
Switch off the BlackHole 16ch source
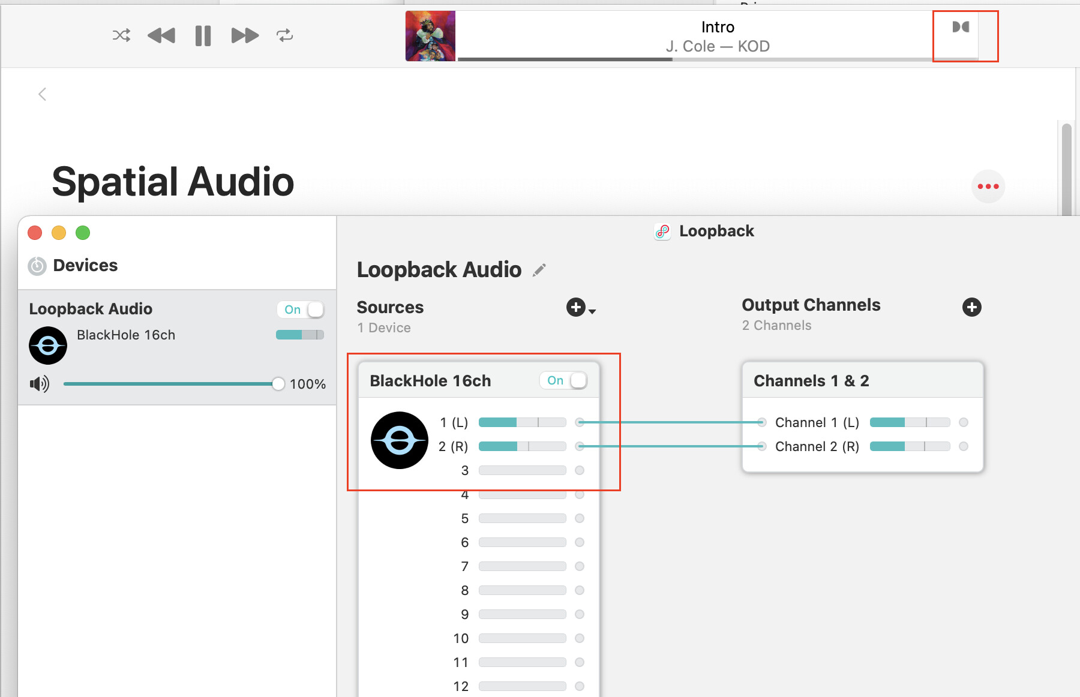(563, 380)
